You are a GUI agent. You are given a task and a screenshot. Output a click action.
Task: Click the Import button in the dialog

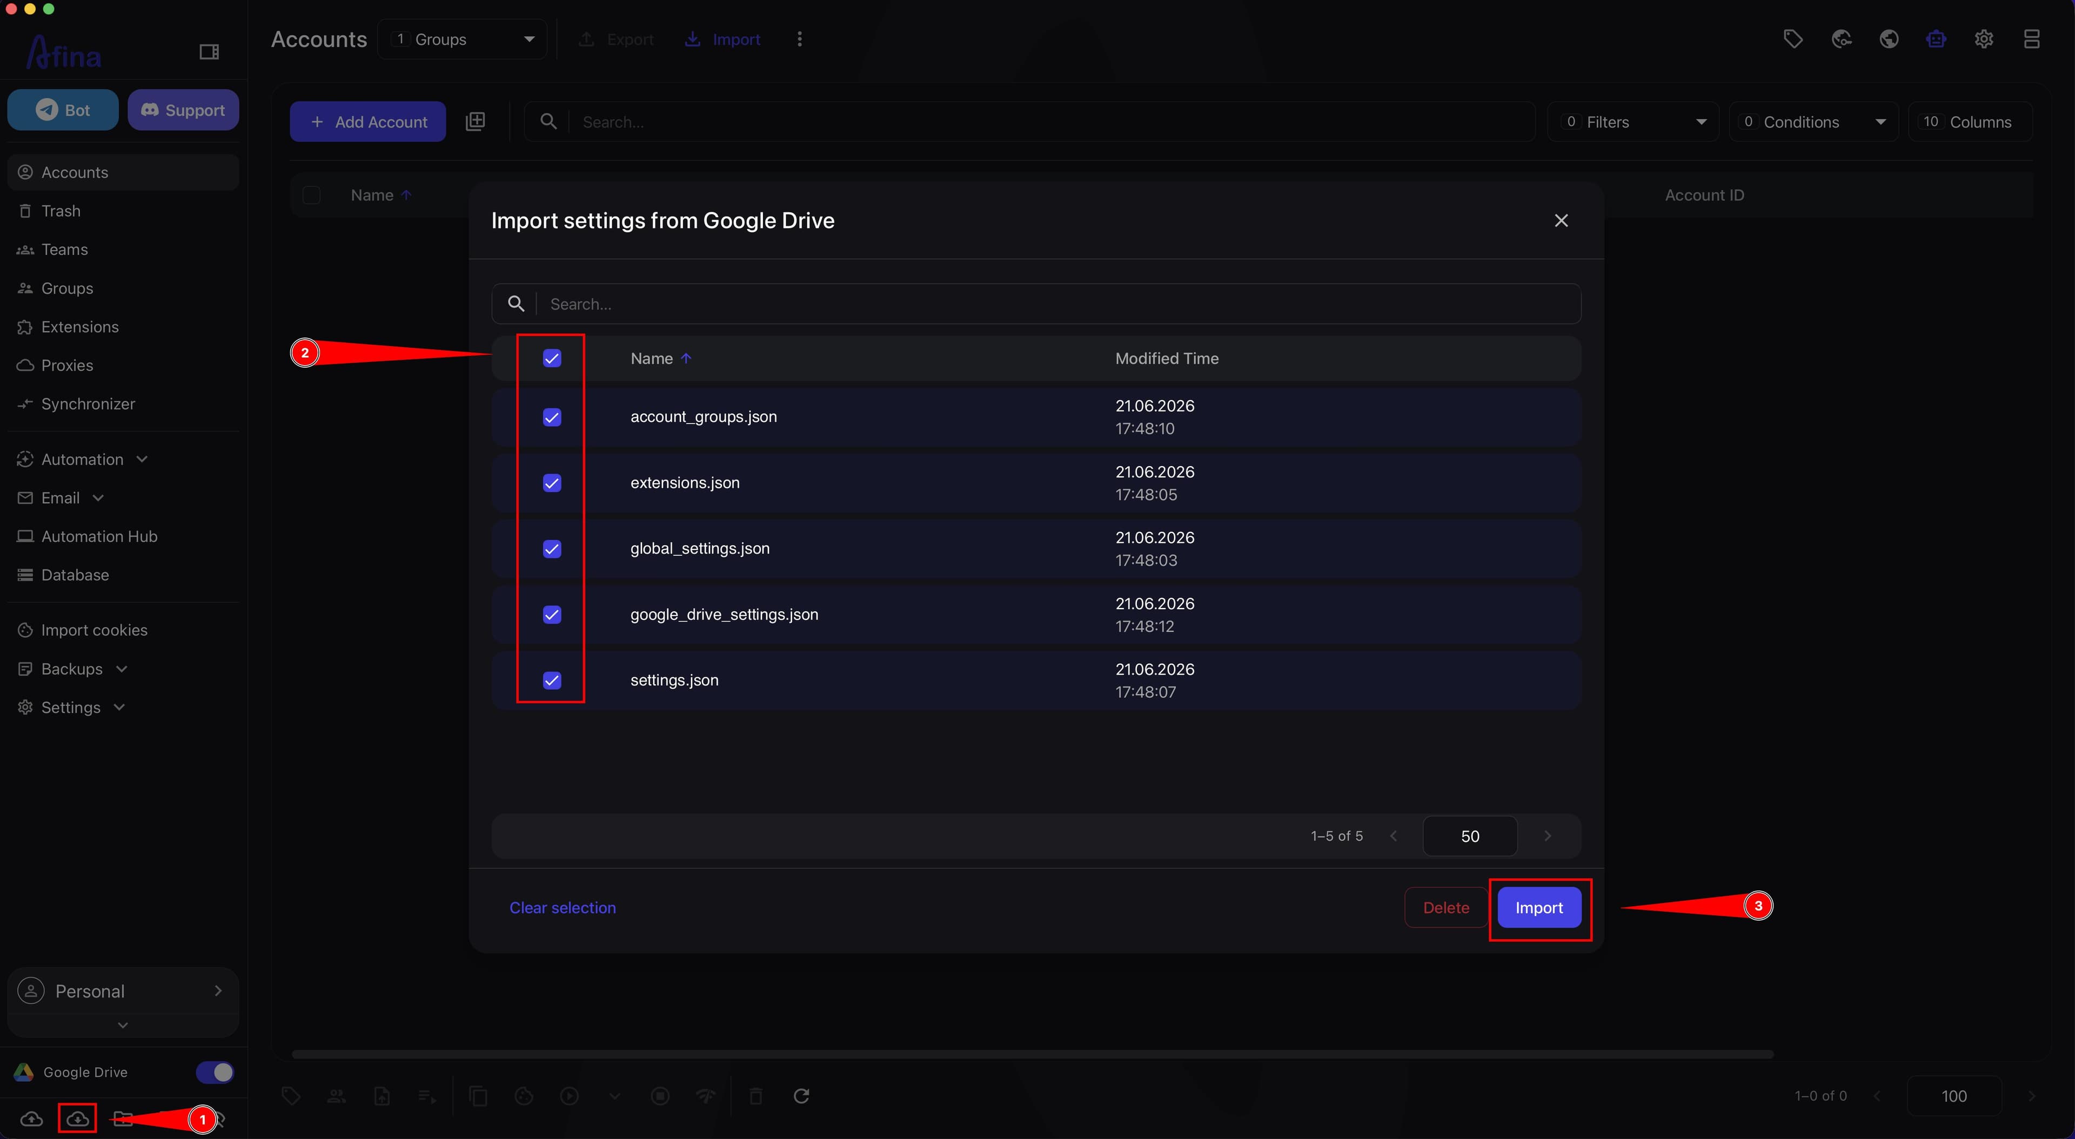tap(1538, 907)
